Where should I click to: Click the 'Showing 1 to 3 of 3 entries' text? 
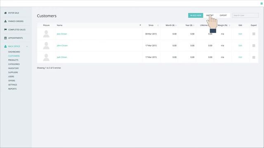(49, 68)
